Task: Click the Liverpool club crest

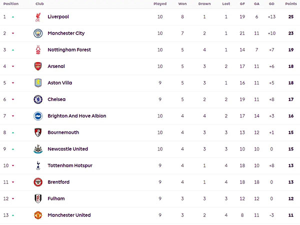Action: tap(38, 17)
